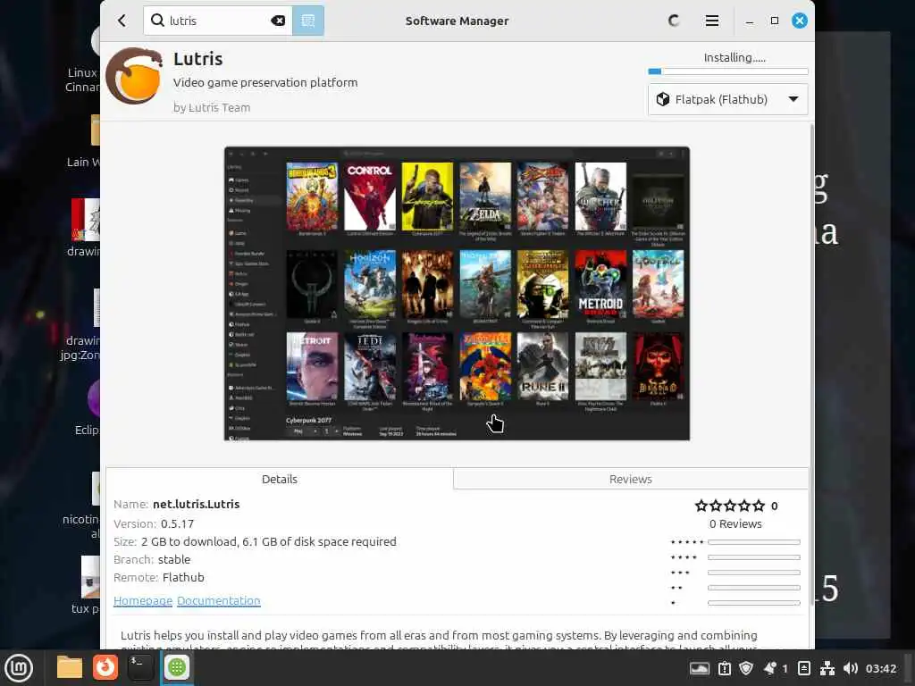Toggle the search-in-description button beside search box

coord(307,21)
